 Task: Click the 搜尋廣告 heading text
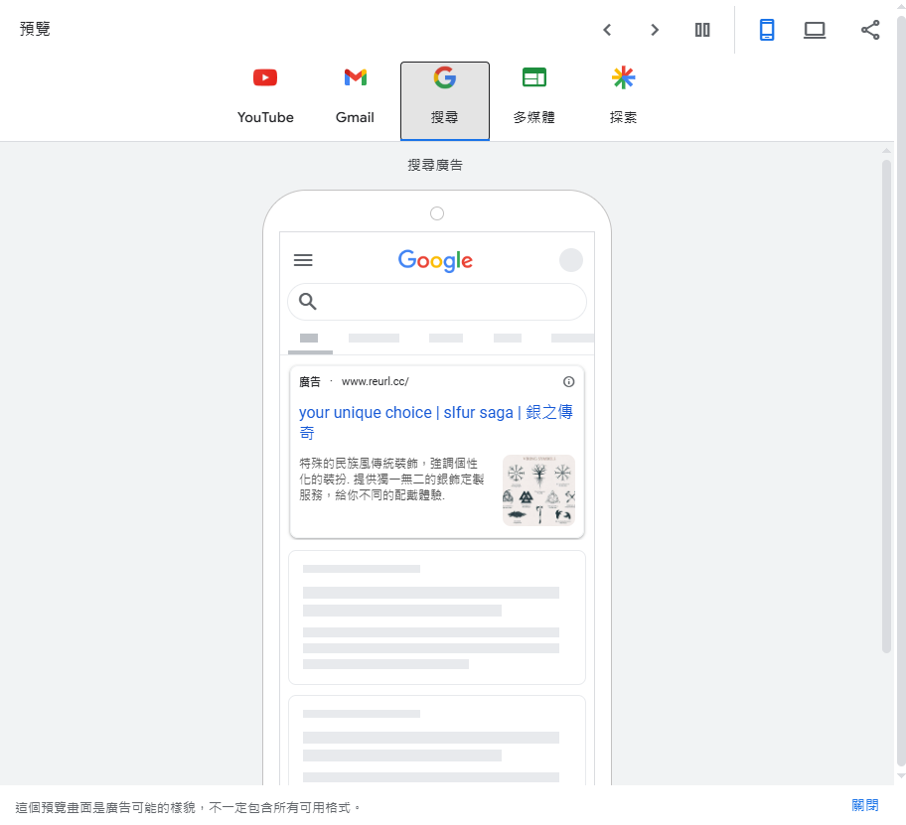[435, 165]
